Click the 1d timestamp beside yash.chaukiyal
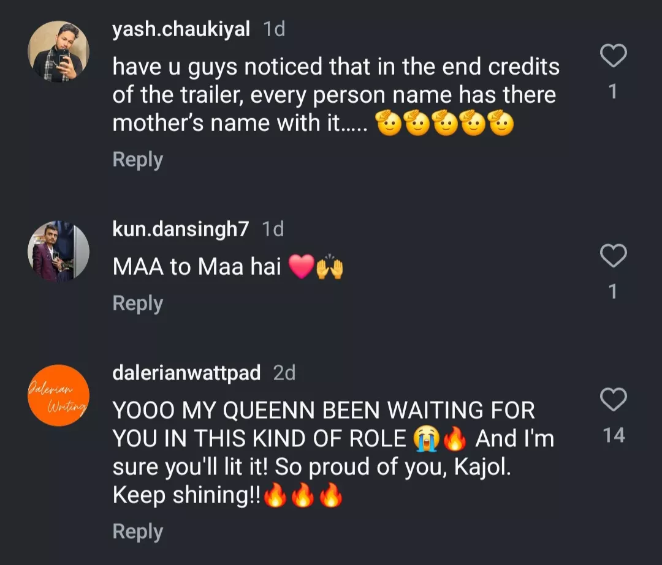 point(273,29)
